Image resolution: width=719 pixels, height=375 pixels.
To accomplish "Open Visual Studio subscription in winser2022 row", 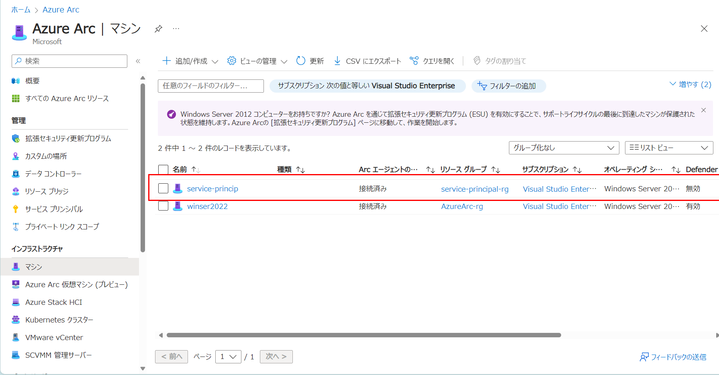I will coord(560,206).
